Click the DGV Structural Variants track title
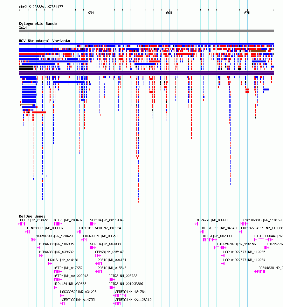Screen dimensions: 283x307 [x=45, y=41]
